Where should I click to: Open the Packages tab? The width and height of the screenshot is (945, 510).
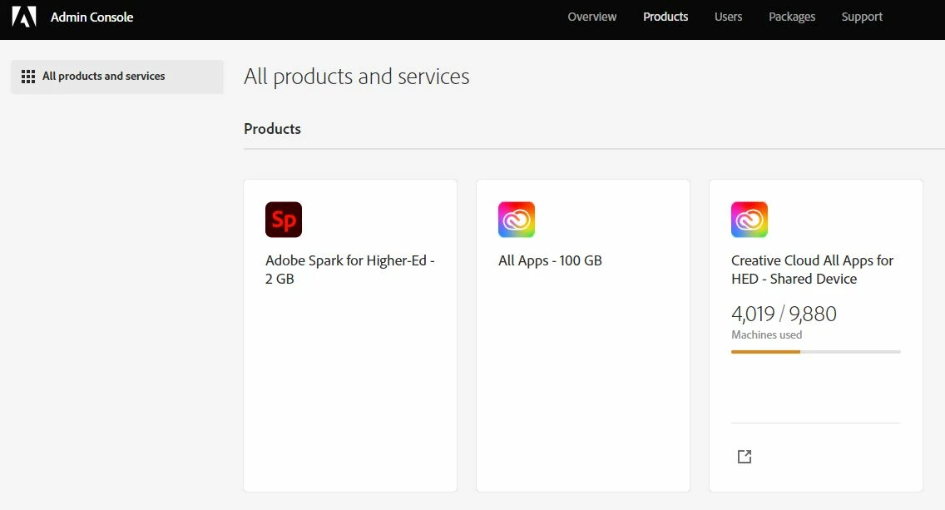tap(792, 17)
